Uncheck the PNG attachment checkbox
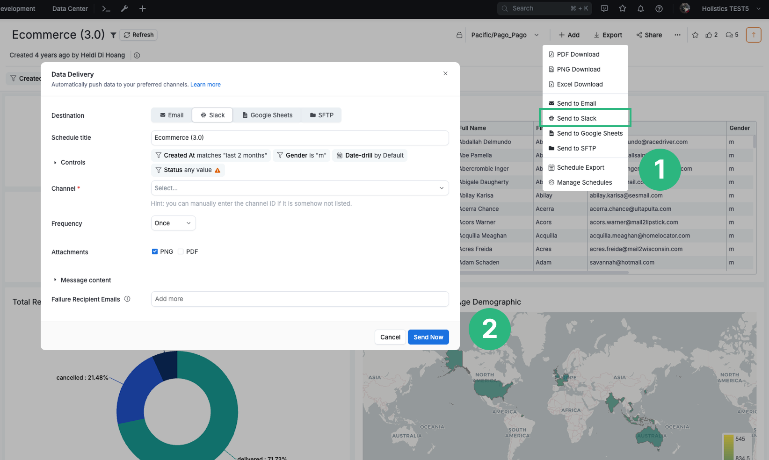The width and height of the screenshot is (769, 460). pyautogui.click(x=155, y=252)
